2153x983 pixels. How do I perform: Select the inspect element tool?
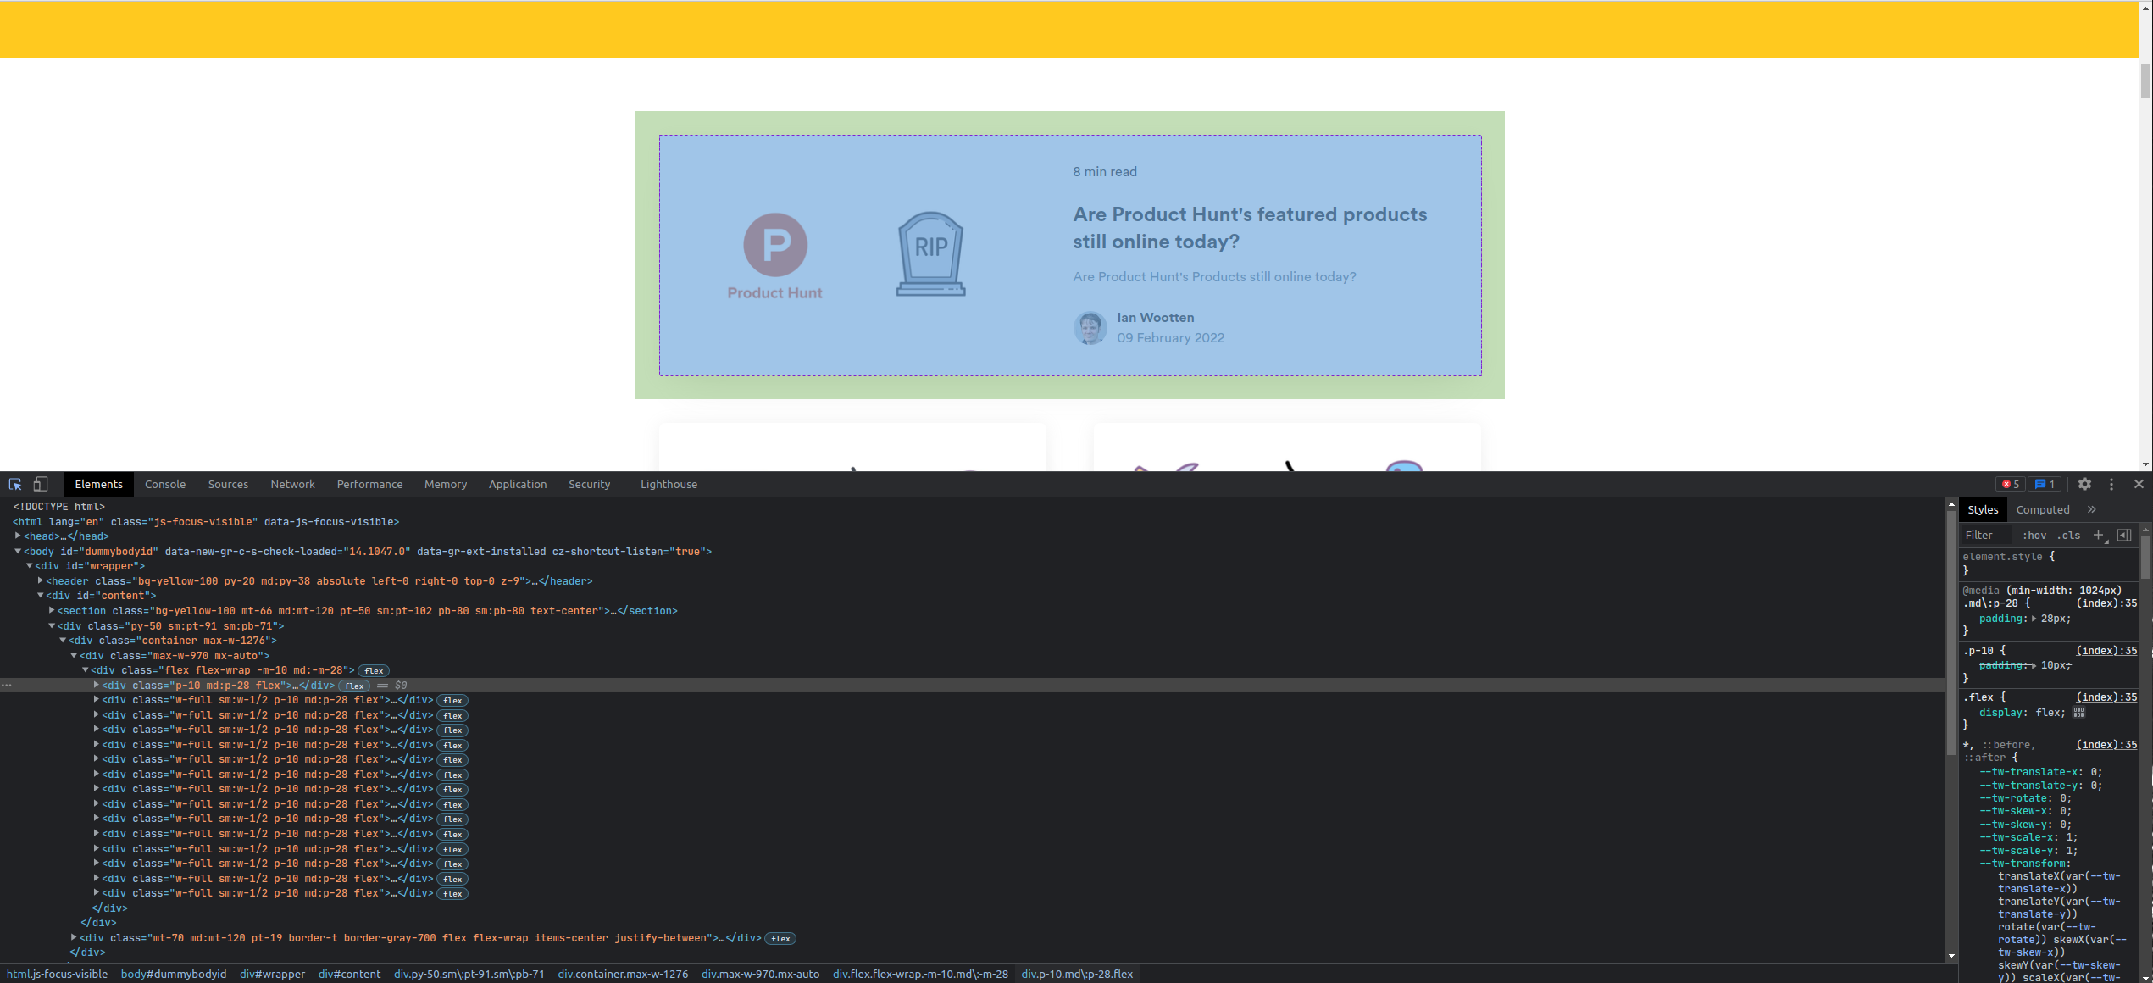coord(14,484)
